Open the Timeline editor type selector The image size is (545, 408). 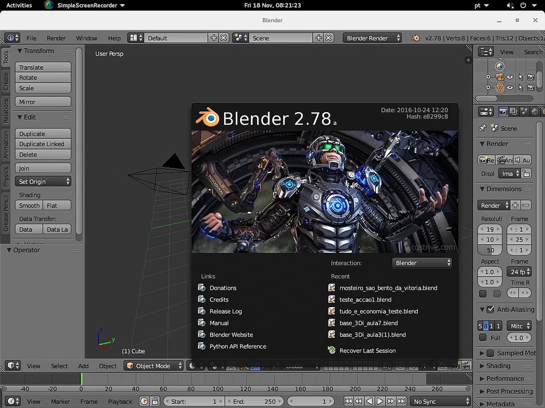(12, 401)
